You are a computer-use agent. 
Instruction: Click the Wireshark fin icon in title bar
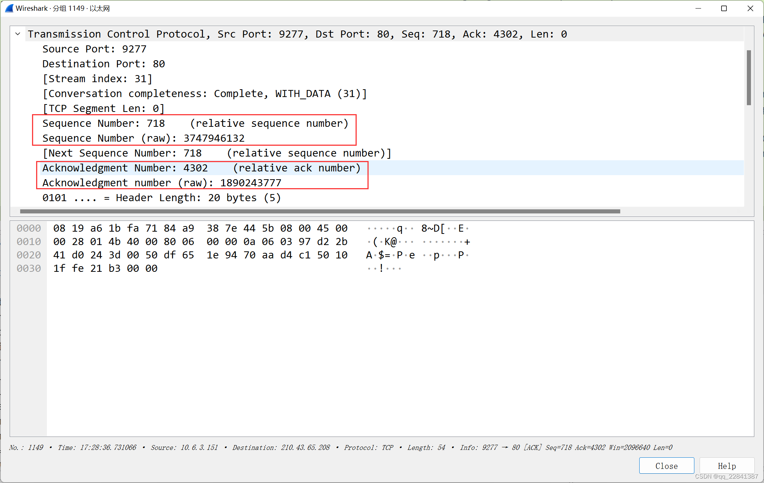[9, 8]
